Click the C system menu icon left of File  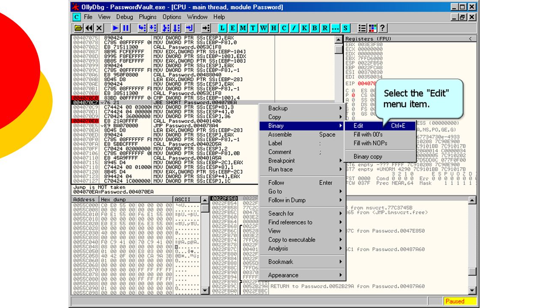click(x=77, y=17)
